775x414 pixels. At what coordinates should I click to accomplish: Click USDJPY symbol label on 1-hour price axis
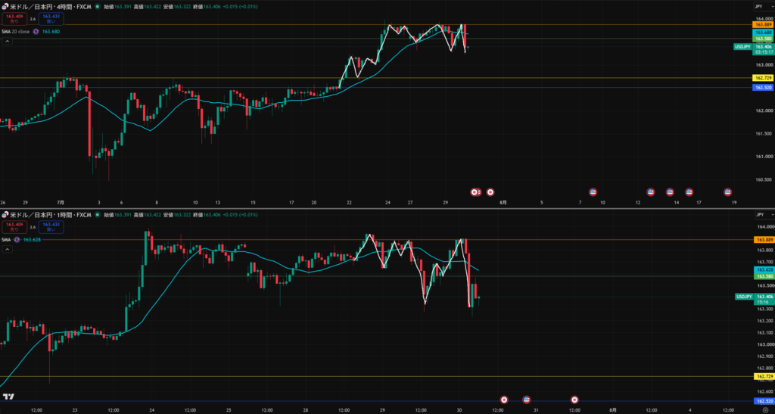click(x=745, y=297)
